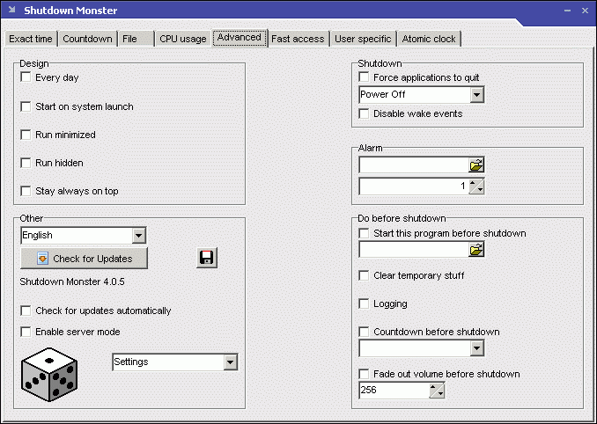Open the Atomic clock tab
This screenshot has width=597, height=424.
tap(429, 39)
